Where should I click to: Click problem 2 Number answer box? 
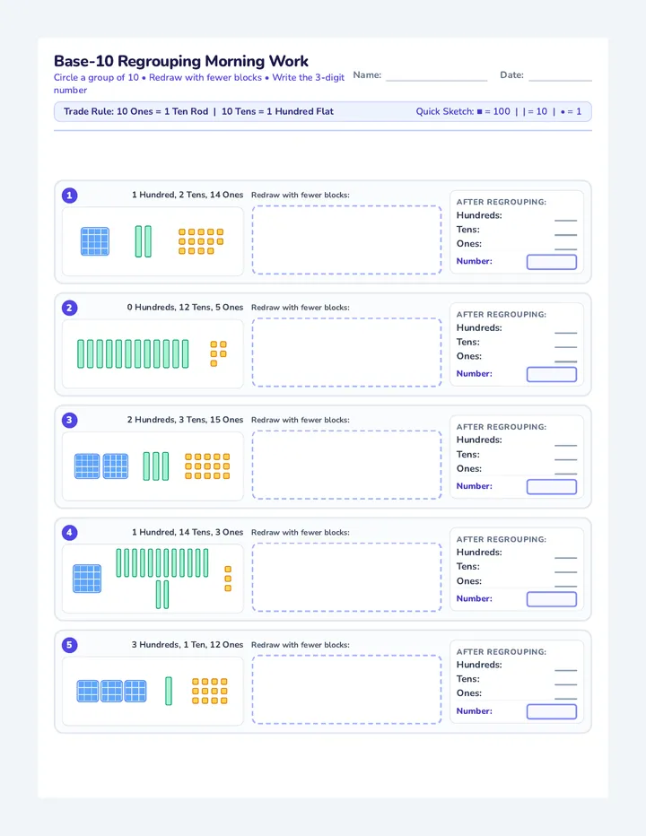point(552,374)
